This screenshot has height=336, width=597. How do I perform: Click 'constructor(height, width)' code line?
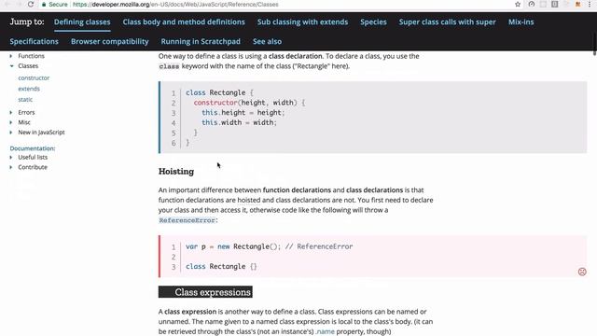(x=249, y=103)
